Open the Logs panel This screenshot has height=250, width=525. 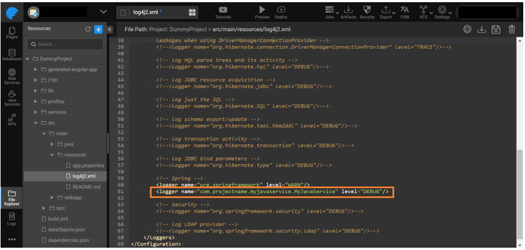pos(12,218)
